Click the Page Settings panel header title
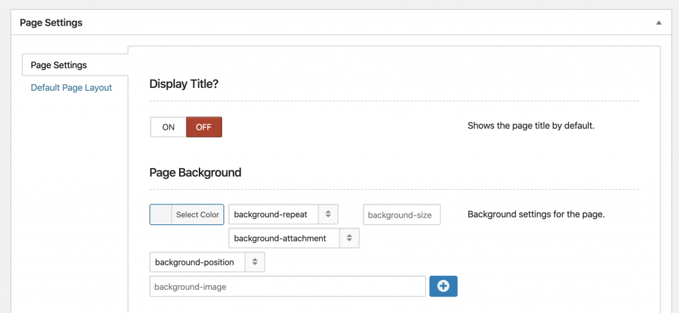Viewport: 679px width, 313px height. [51, 22]
